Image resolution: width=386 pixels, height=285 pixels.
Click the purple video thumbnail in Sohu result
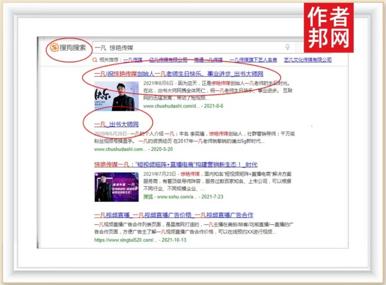pos(116,187)
